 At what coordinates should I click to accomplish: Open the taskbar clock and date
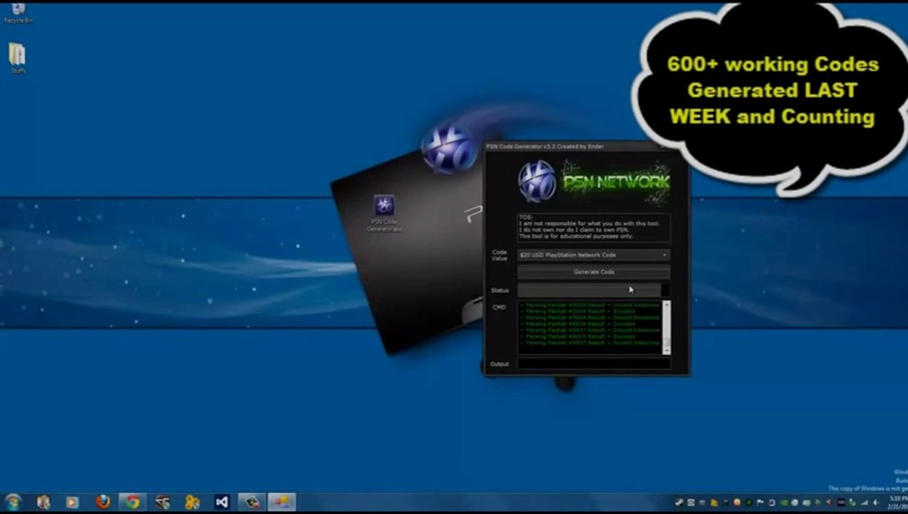click(x=897, y=503)
